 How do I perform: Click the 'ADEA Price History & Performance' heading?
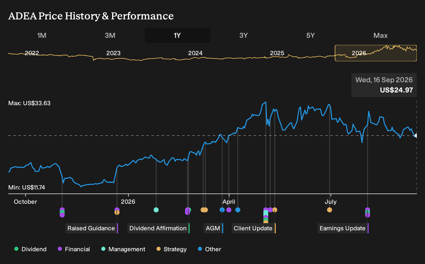point(91,16)
